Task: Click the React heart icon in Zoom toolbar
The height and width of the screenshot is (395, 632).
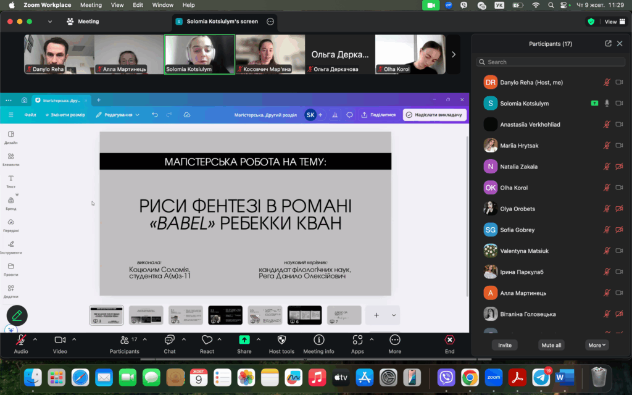Action: click(x=207, y=340)
